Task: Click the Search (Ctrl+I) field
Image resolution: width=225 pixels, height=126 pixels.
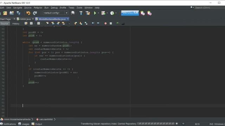Action: point(210,8)
